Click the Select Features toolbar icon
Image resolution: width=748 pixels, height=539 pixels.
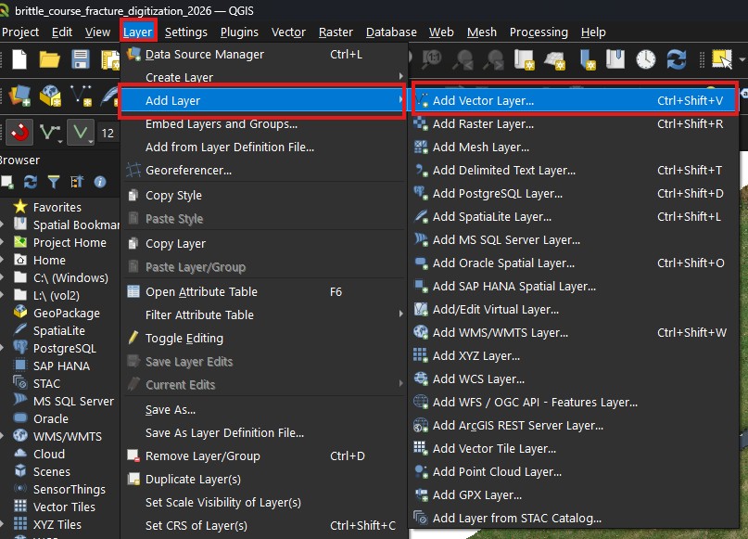click(x=721, y=59)
